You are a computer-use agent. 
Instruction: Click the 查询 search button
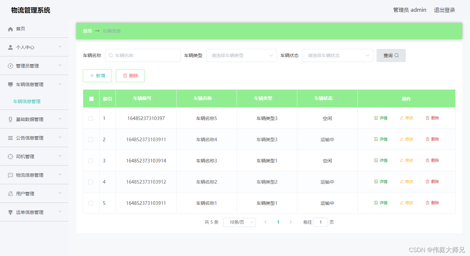click(391, 55)
